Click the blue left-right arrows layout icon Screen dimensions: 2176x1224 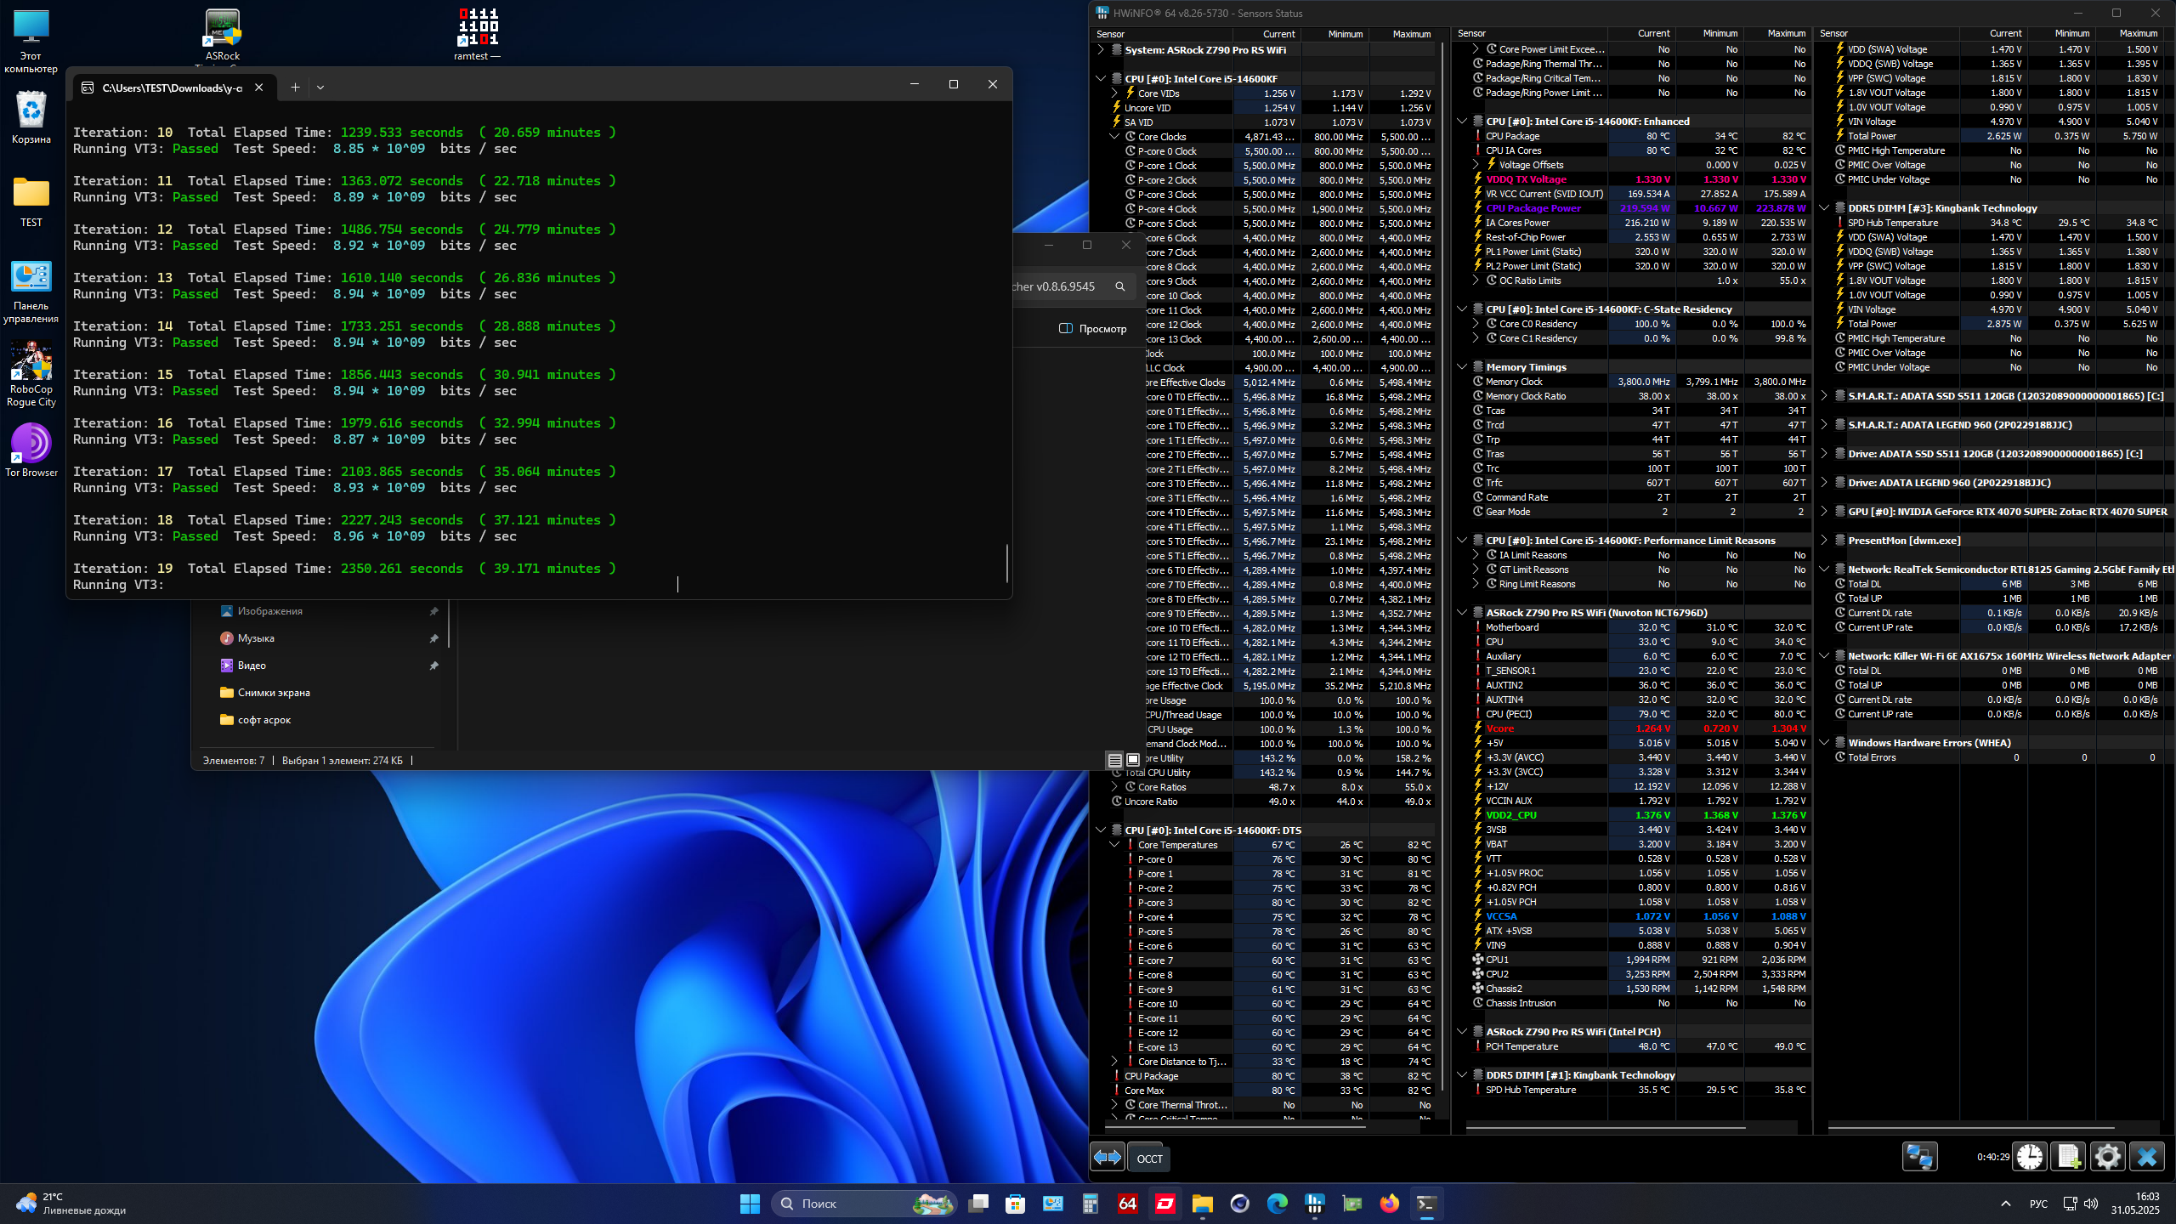(1108, 1157)
